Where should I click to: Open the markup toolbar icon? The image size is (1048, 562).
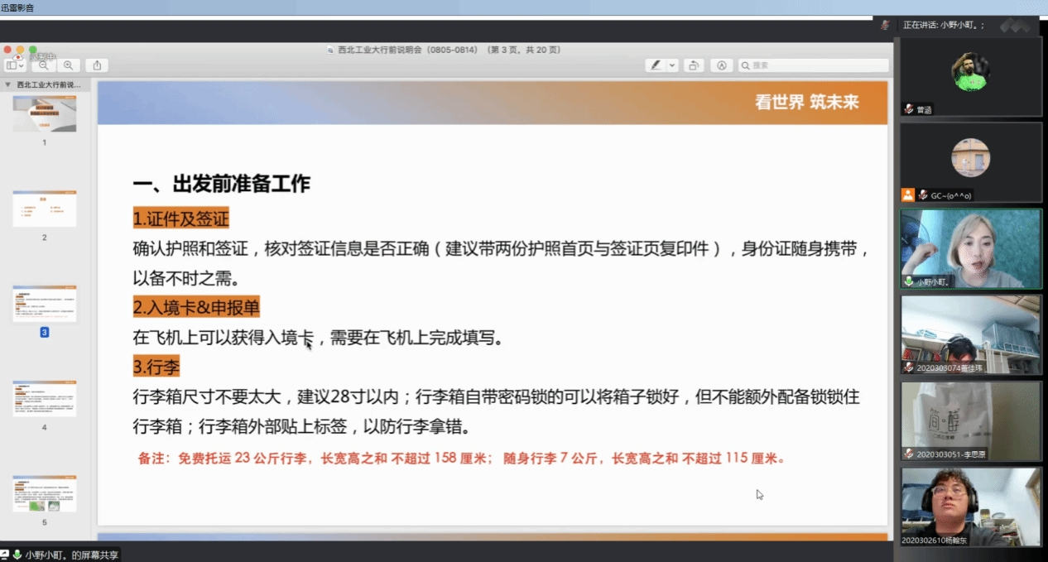tap(722, 65)
